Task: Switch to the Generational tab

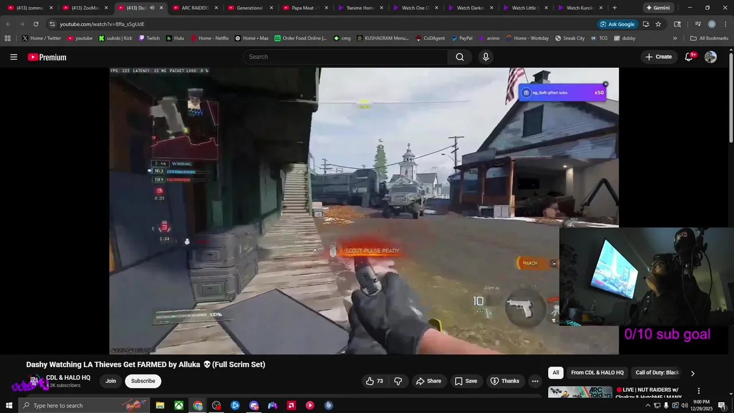Action: click(249, 8)
